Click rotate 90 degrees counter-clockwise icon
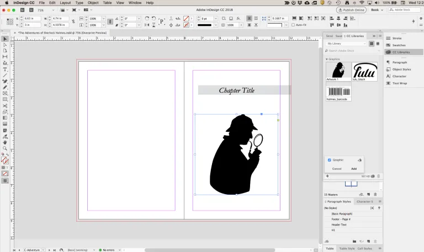This screenshot has width=424, height=252. (153, 18)
